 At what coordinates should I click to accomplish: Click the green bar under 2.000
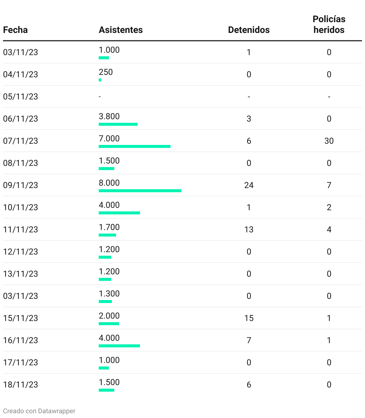coord(109,324)
